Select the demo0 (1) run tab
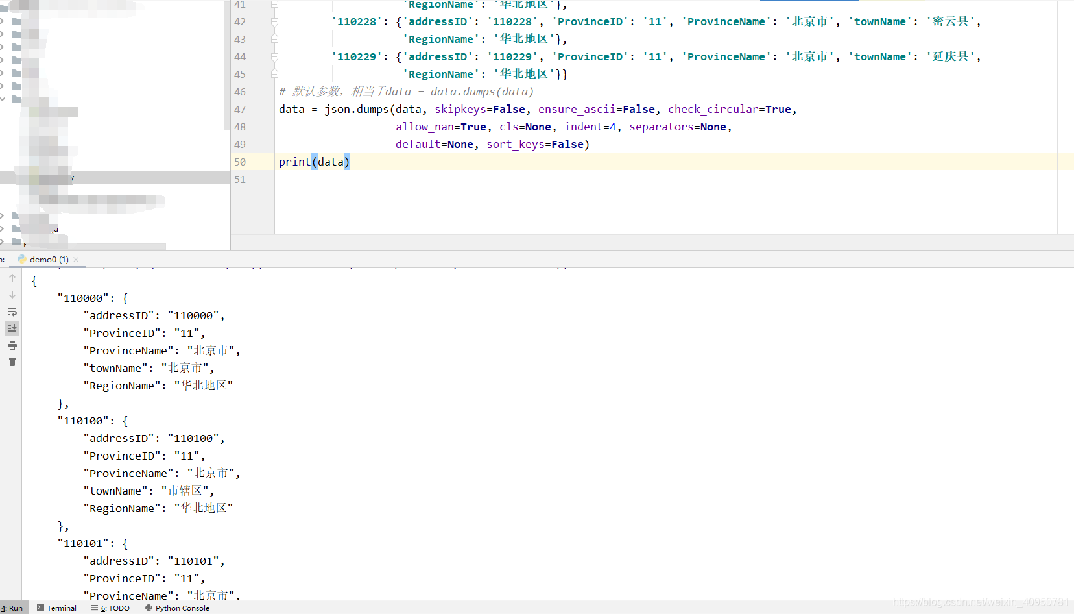Viewport: 1074px width, 614px height. click(49, 259)
